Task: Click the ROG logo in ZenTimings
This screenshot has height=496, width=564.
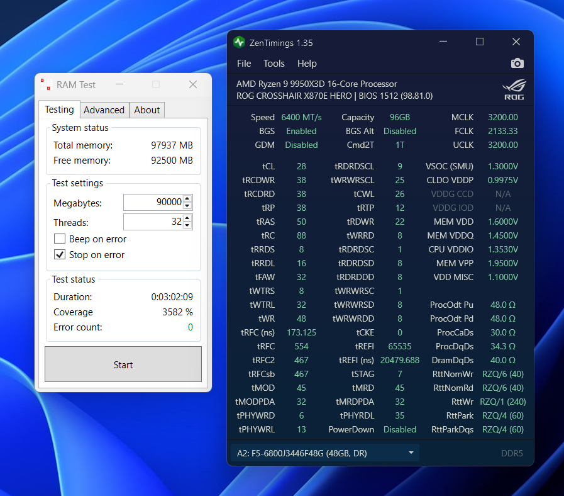Action: pos(514,90)
